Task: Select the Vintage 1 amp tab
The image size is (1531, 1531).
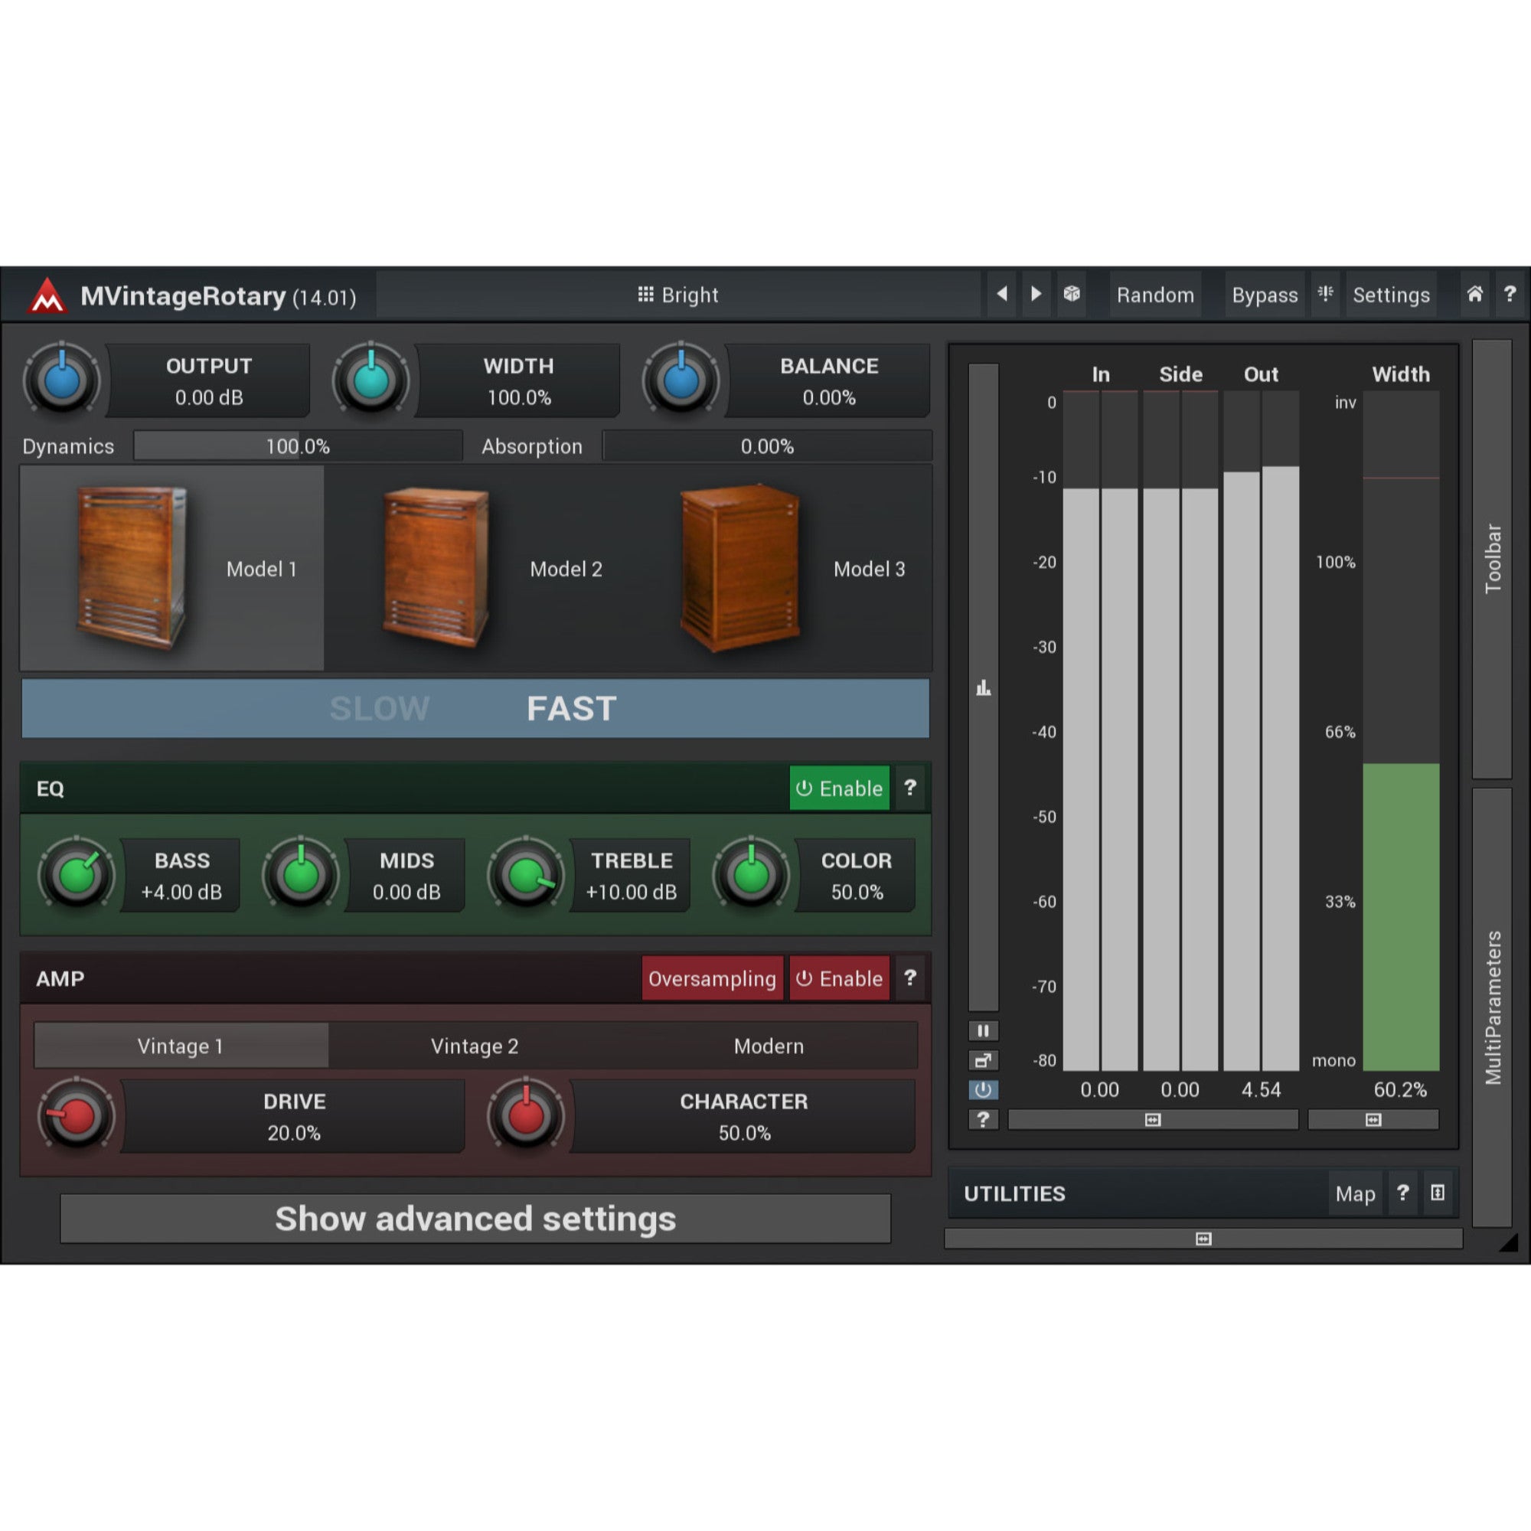Action: tap(181, 1046)
